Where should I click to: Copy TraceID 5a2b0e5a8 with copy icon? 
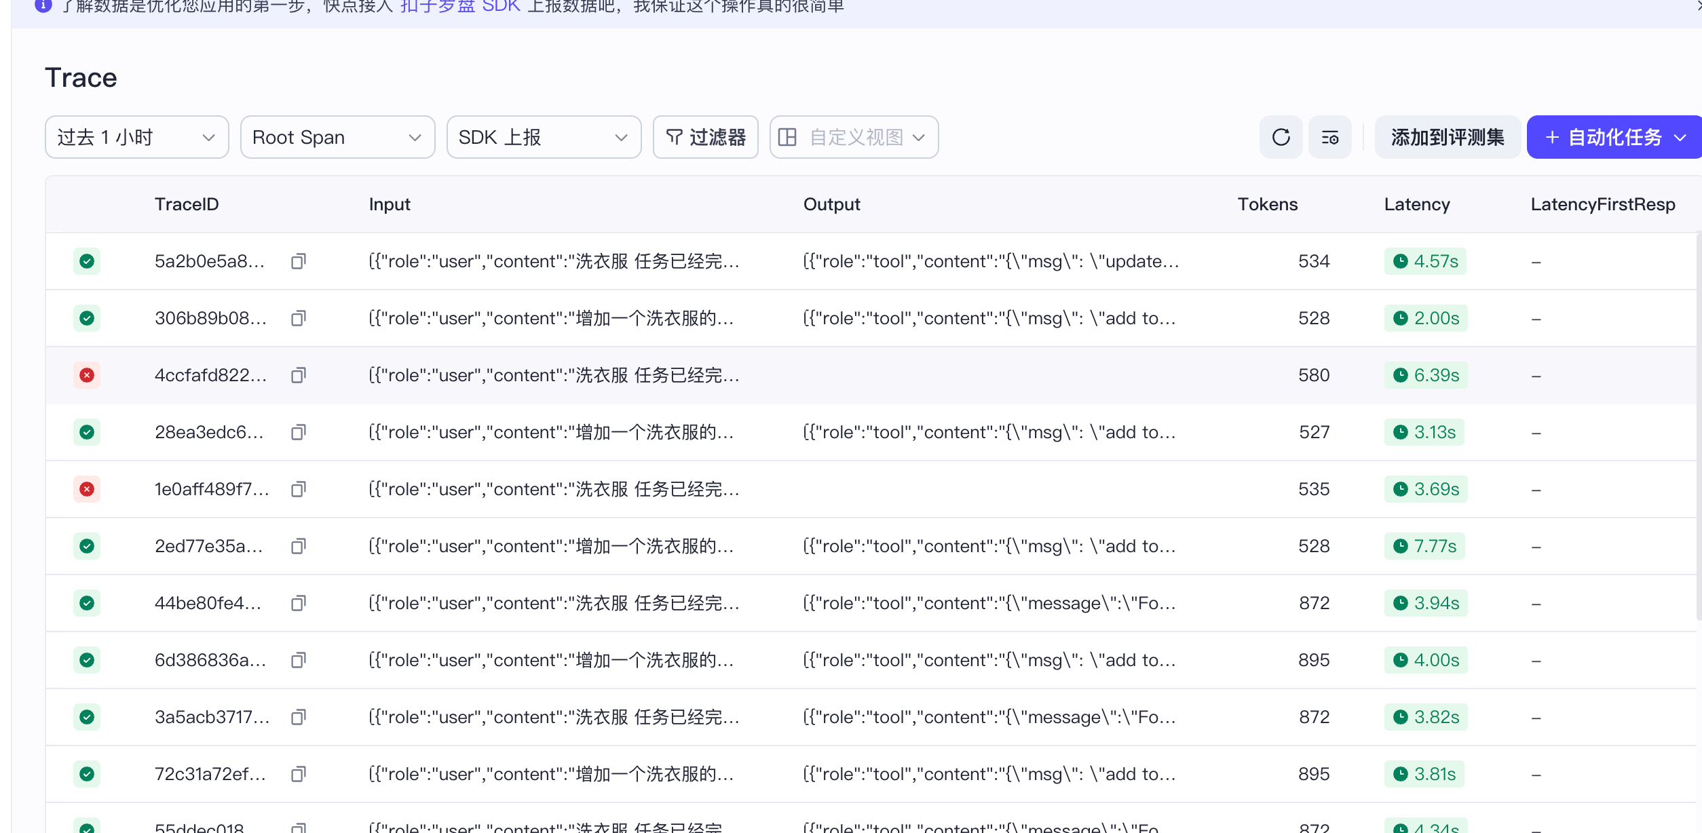[x=298, y=261]
